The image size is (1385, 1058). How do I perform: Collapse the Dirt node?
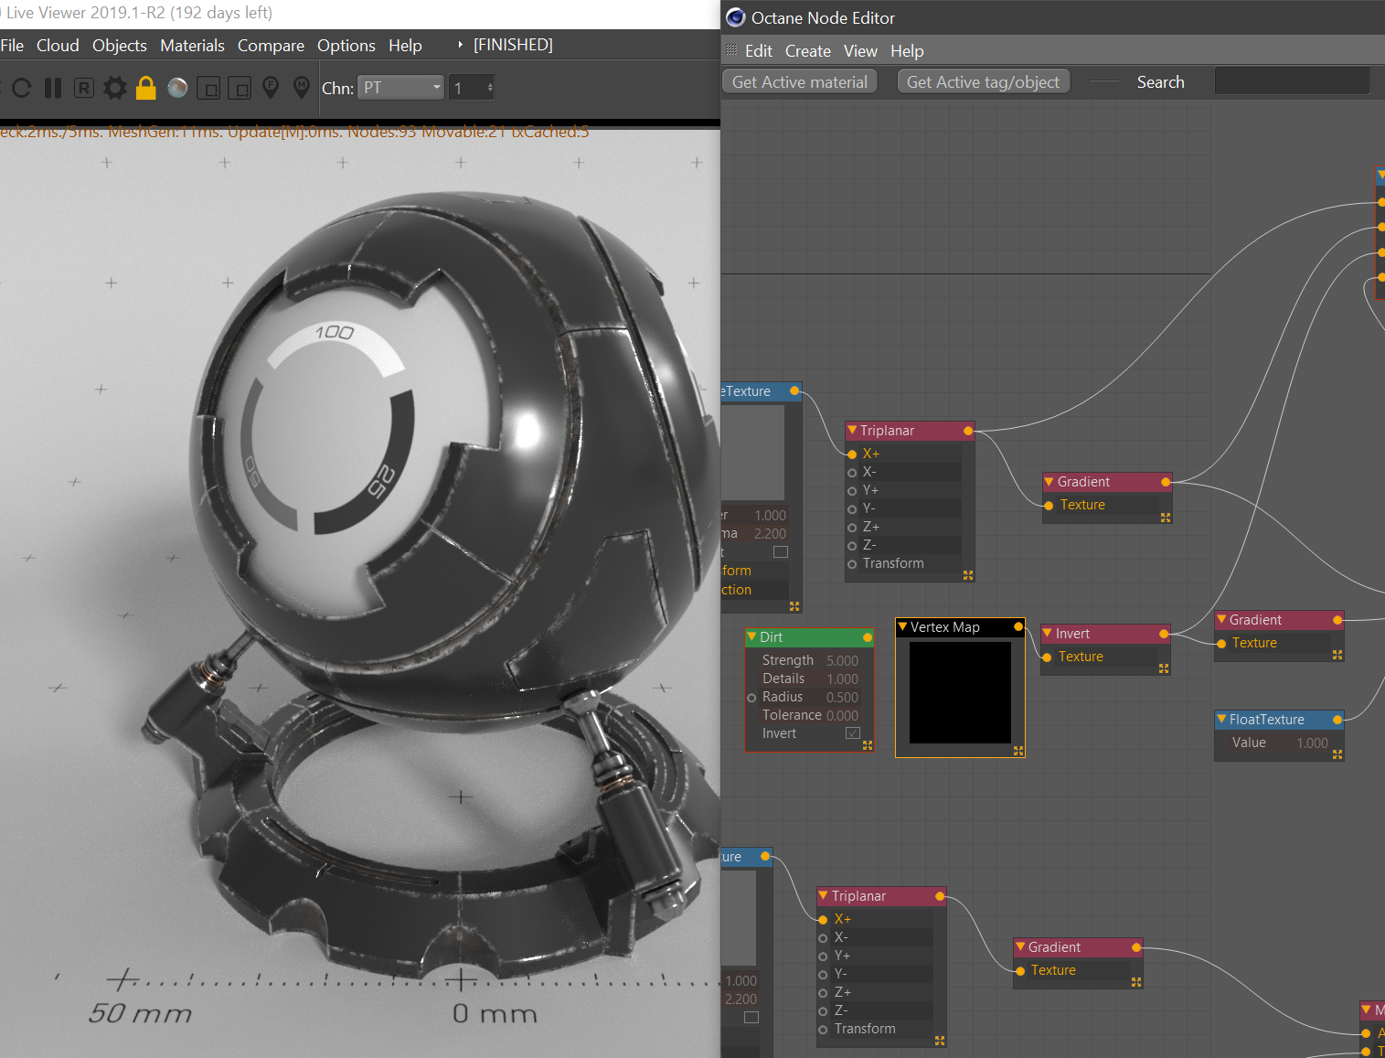tap(752, 637)
